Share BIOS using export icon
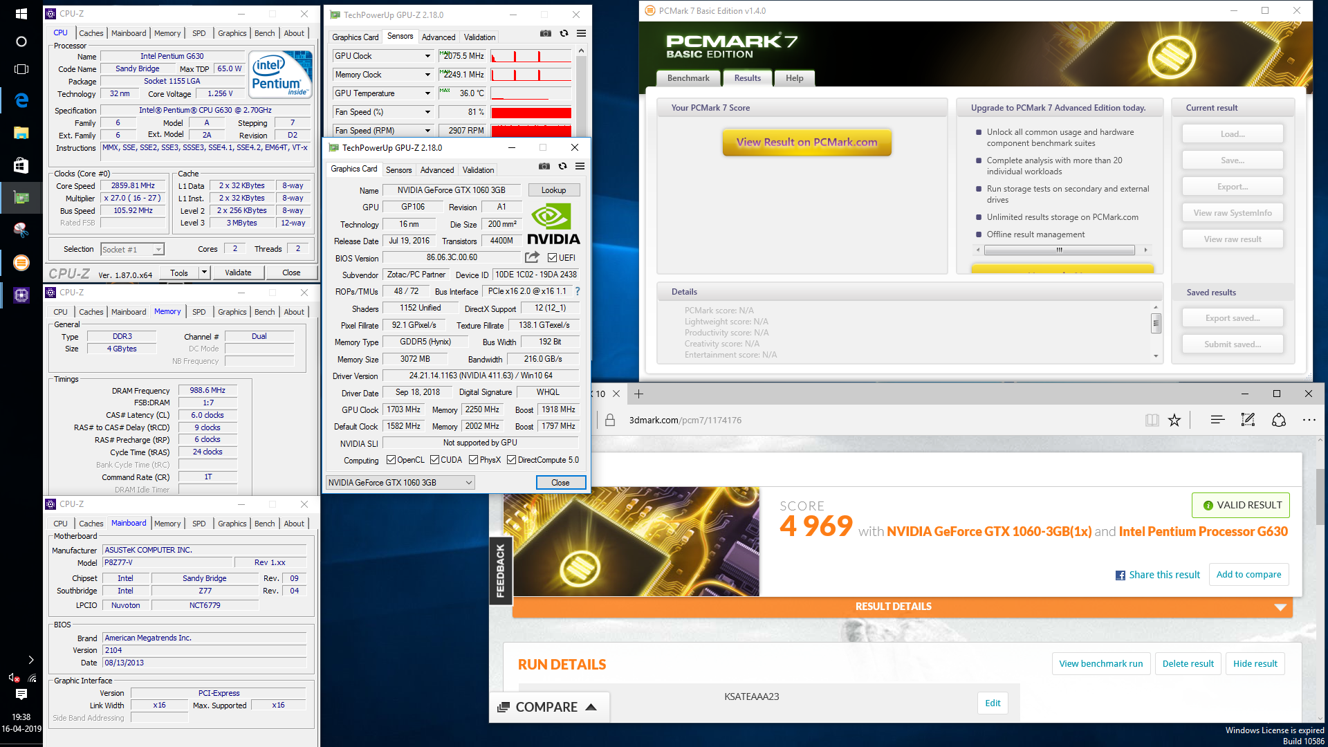Image resolution: width=1328 pixels, height=747 pixels. tap(531, 257)
